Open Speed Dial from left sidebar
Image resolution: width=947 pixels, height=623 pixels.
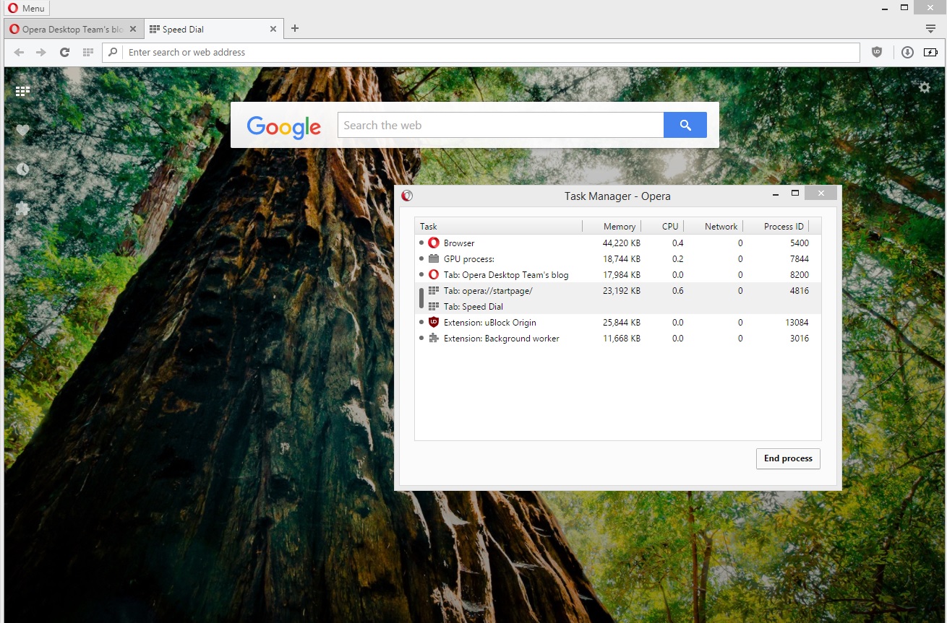click(22, 91)
